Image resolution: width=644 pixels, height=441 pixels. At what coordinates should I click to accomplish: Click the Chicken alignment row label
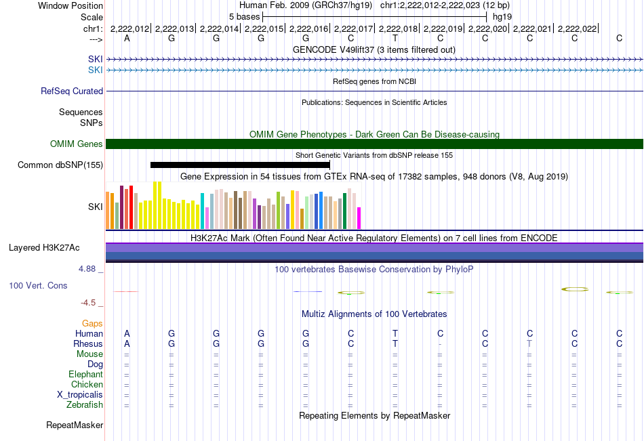(87, 384)
